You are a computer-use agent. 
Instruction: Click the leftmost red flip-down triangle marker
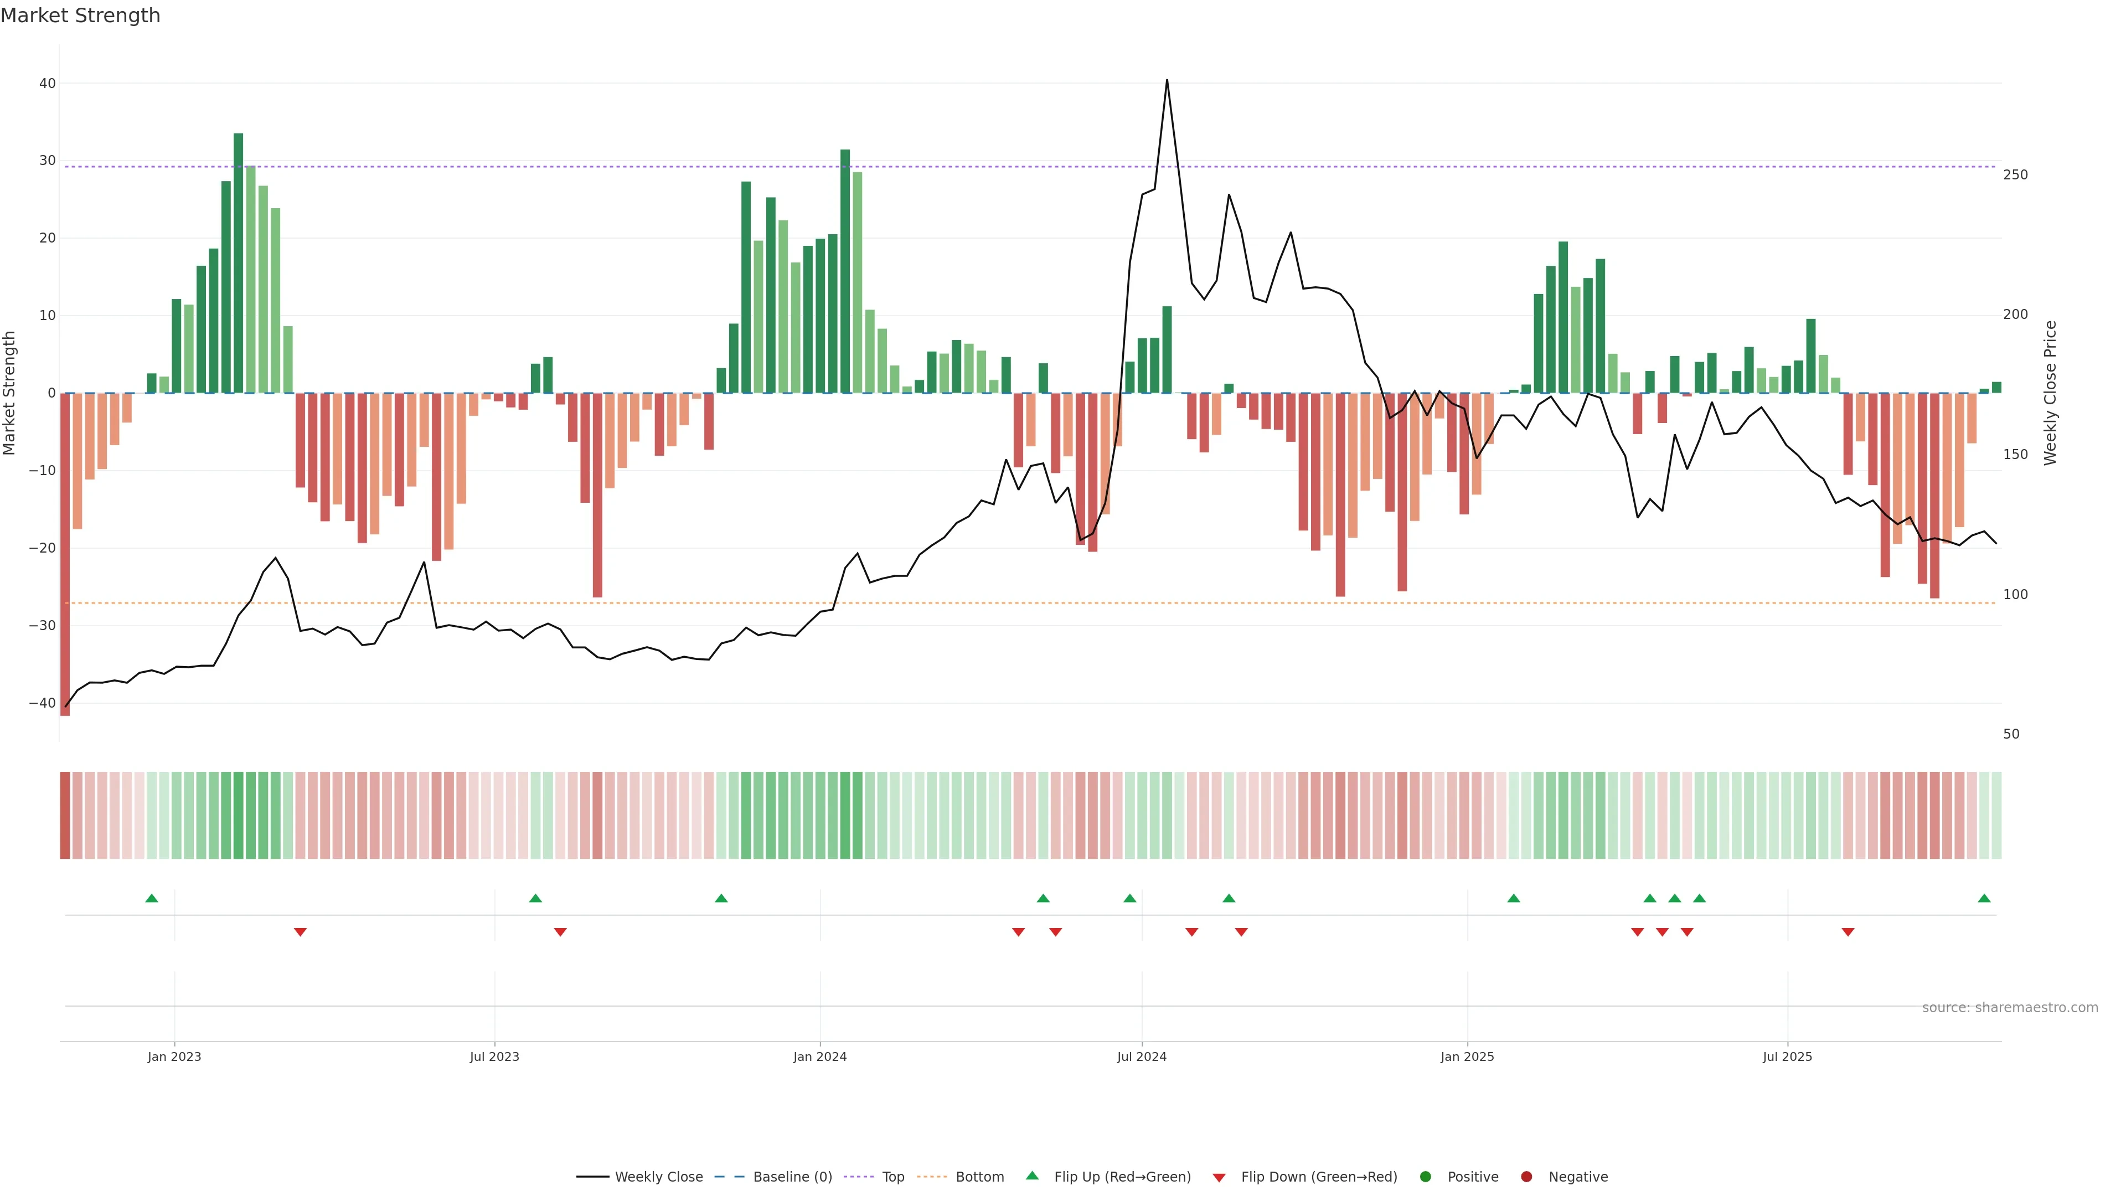[301, 932]
